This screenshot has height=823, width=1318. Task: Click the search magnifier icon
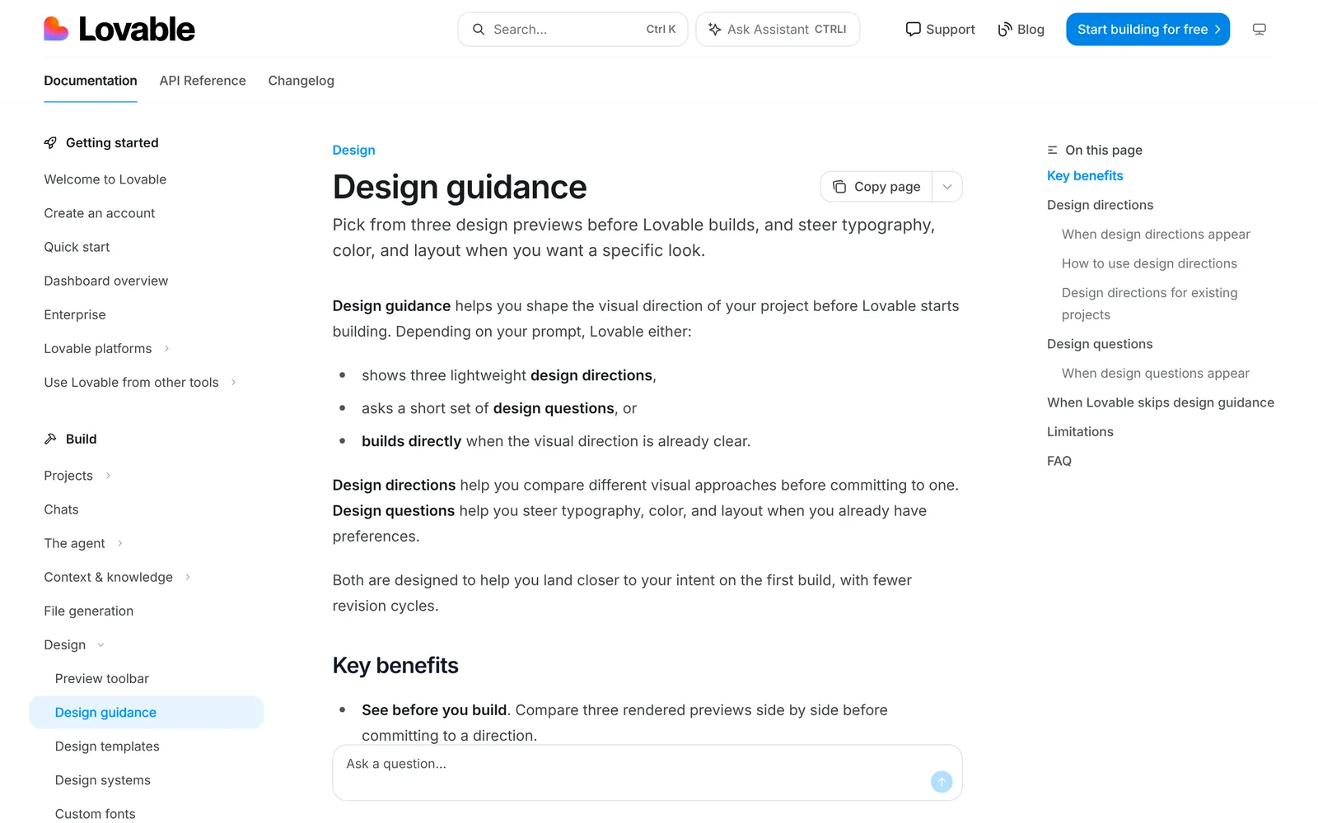click(479, 30)
